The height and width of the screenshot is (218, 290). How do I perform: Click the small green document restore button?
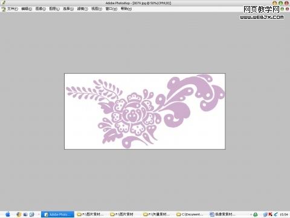[x=282, y=9]
